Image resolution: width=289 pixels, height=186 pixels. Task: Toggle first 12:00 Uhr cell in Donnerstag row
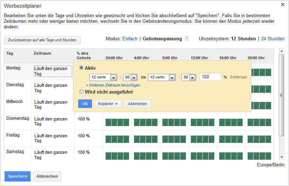point(194,122)
